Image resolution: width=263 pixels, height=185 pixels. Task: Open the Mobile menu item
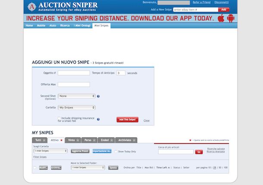click(41, 25)
